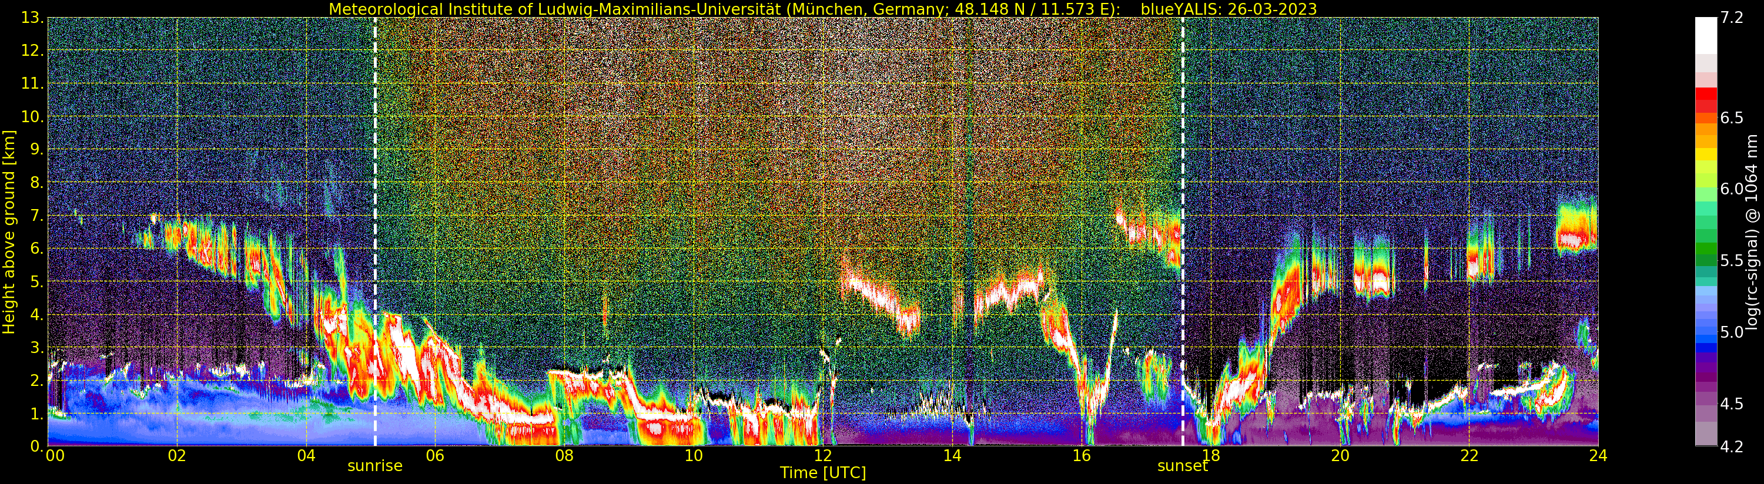Click the height axis tick label 3
This screenshot has width=1764, height=484.
(x=37, y=348)
